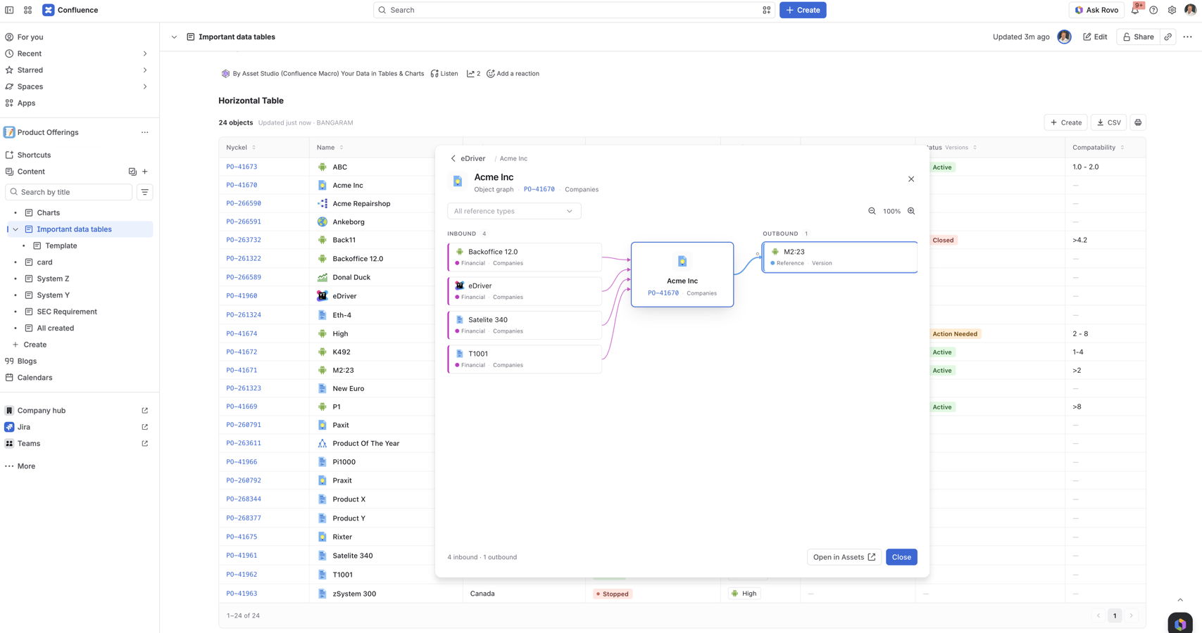
Task: Click Search by title field
Action: pos(69,192)
